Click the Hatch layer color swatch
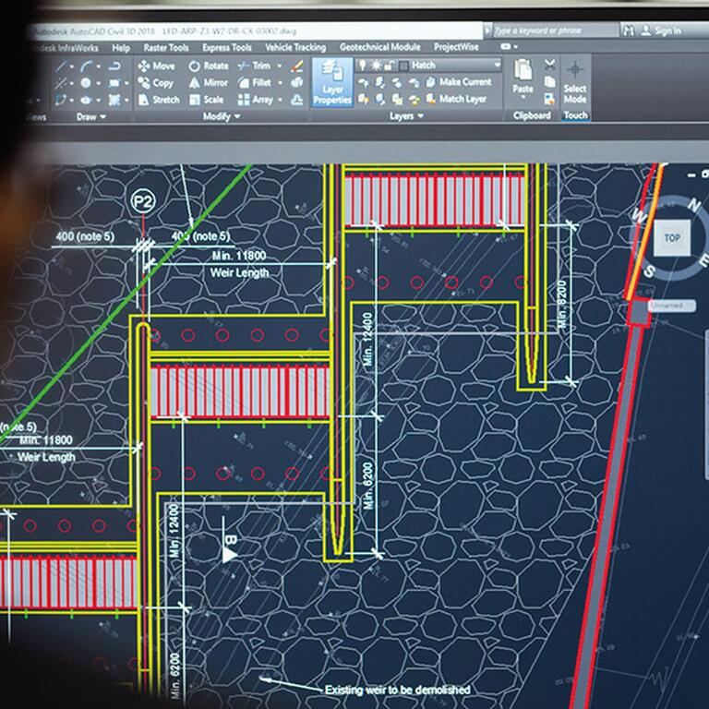Screen dimensions: 709x709 tap(403, 66)
